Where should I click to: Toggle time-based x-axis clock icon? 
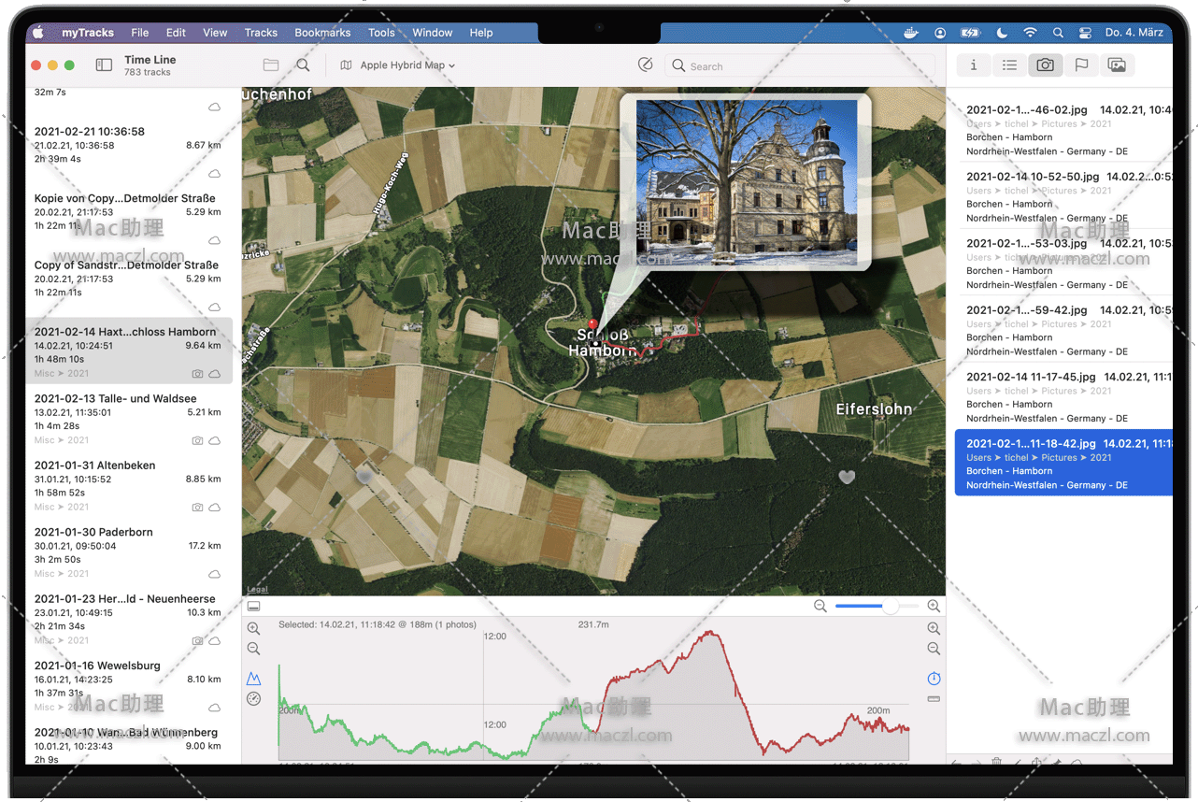click(x=934, y=679)
